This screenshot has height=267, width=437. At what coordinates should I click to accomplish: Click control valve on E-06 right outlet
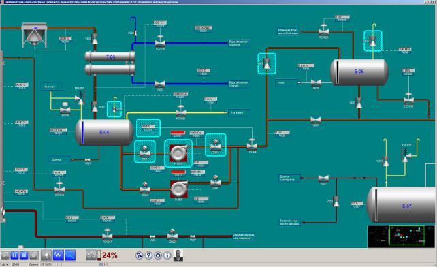click(408, 99)
